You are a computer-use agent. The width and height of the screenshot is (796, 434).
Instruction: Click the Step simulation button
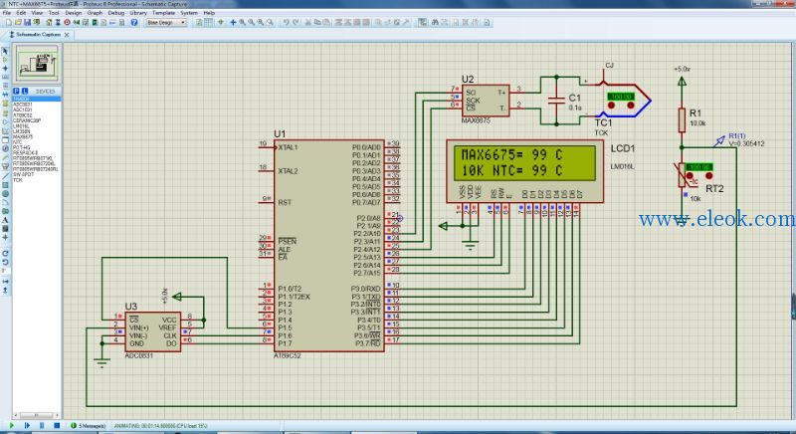27,425
